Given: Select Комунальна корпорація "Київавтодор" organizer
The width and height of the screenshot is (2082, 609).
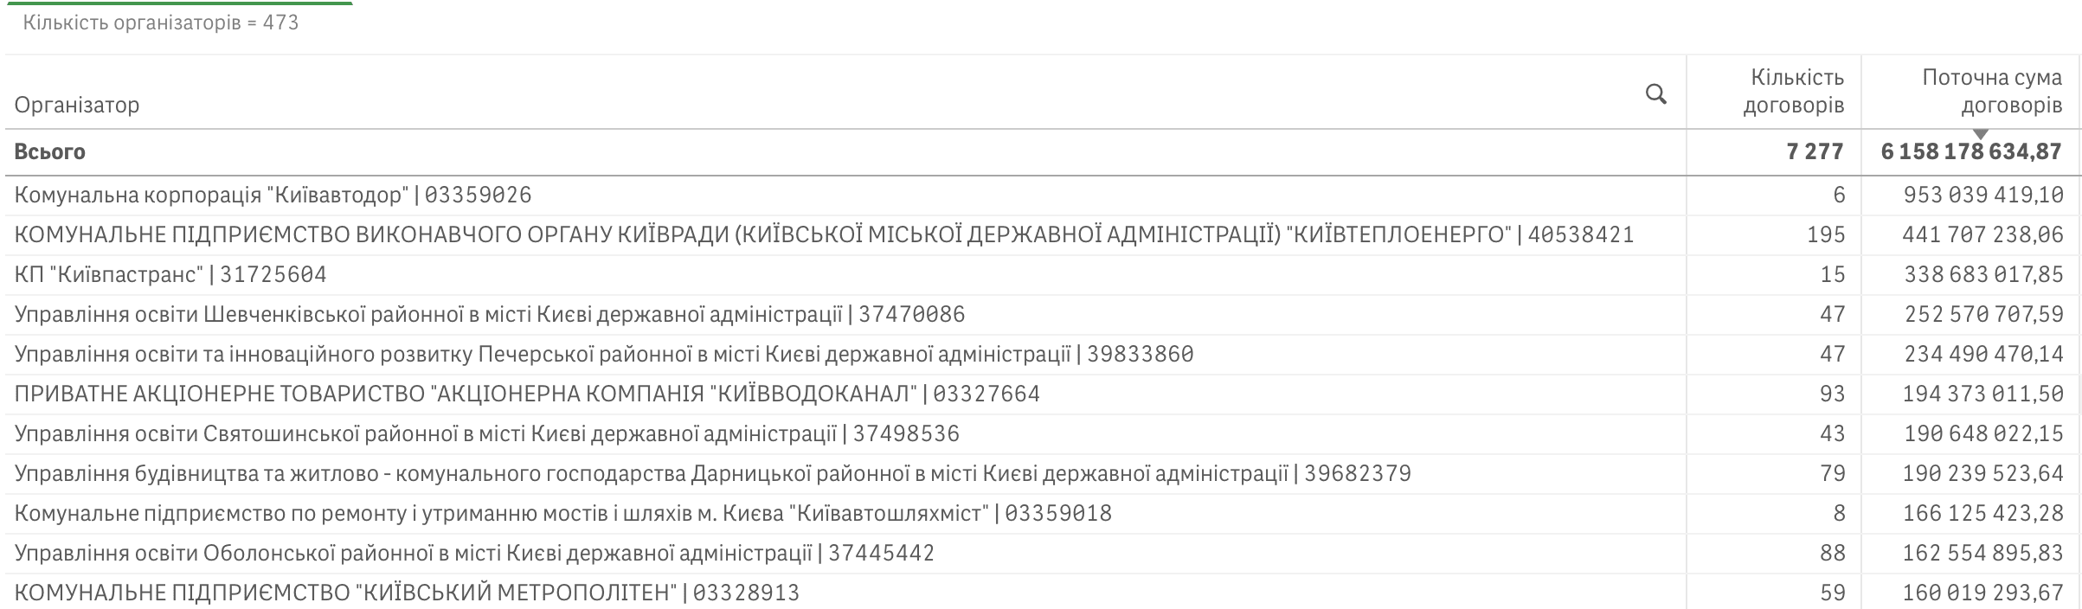Looking at the screenshot, I should [x=273, y=196].
